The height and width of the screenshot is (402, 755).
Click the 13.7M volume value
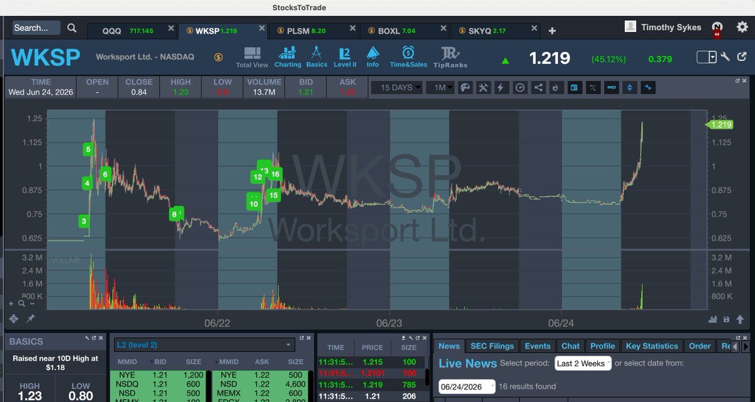[x=264, y=92]
